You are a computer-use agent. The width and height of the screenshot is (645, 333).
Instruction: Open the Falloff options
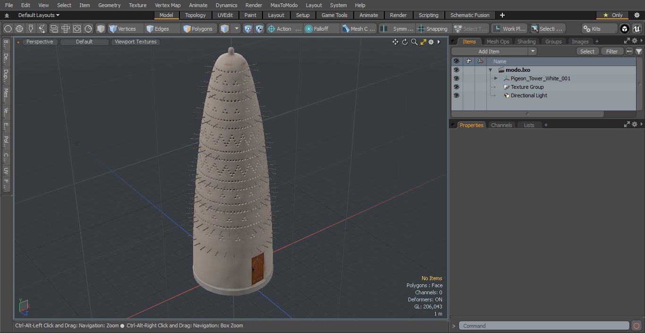(x=321, y=29)
